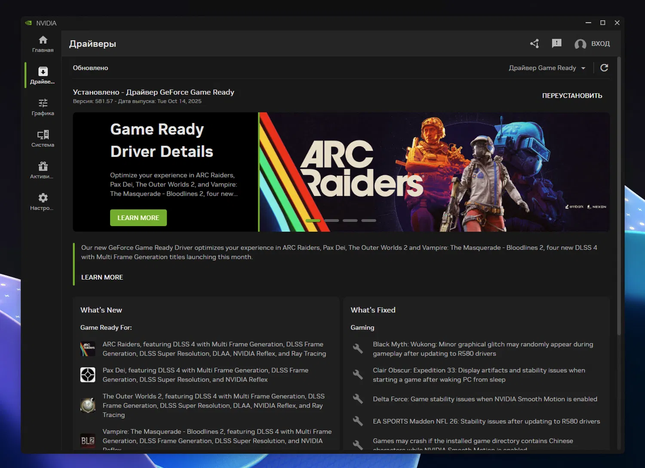Select the third carousel slide indicator

[x=350, y=220]
